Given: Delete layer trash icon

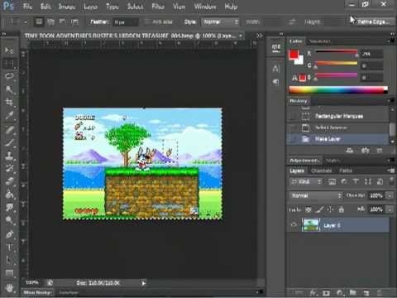Looking at the screenshot, I should (380, 293).
